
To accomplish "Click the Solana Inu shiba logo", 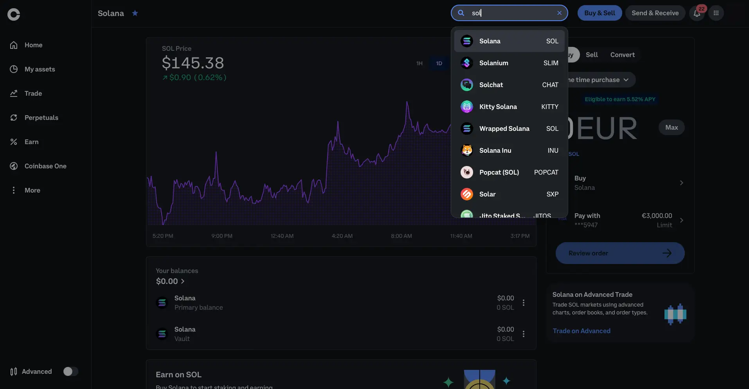I will [467, 150].
